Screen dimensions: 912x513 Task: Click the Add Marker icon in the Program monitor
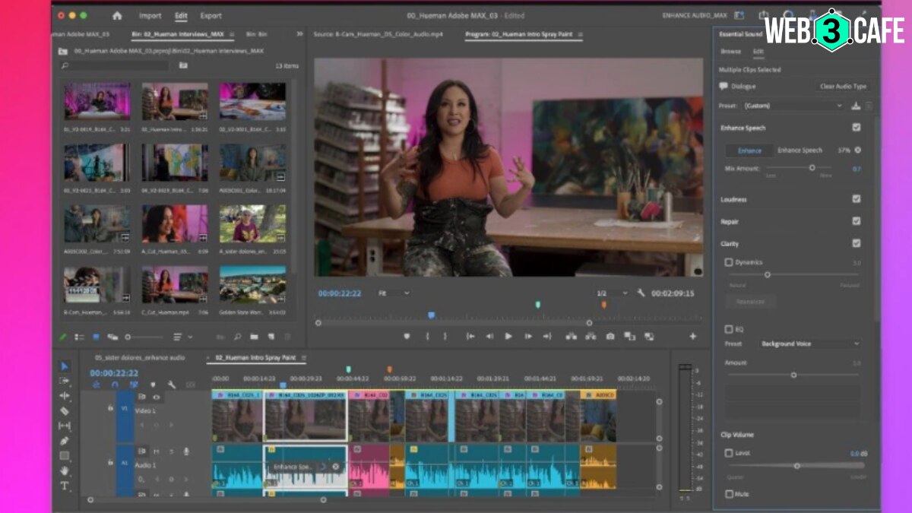pyautogui.click(x=406, y=335)
